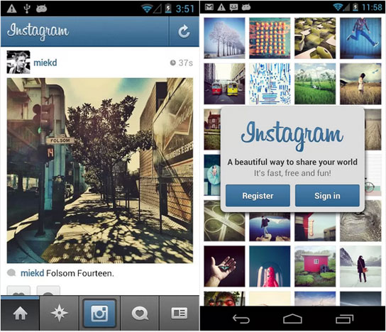This screenshot has width=386, height=332.
Task: Tap the comment bubble beside caption
Action: point(11,273)
